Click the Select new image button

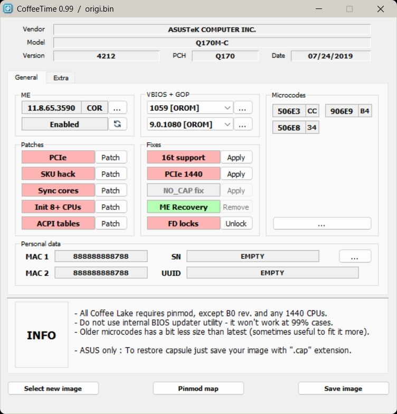tap(53, 389)
